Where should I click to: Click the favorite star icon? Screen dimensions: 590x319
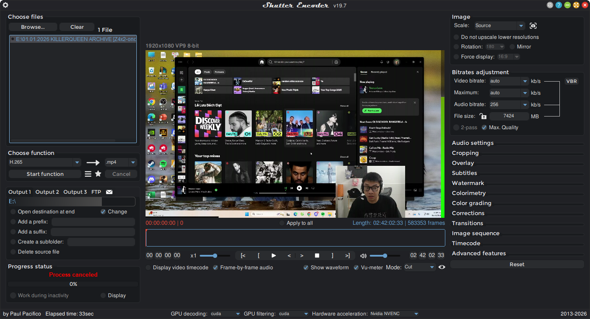coord(98,174)
